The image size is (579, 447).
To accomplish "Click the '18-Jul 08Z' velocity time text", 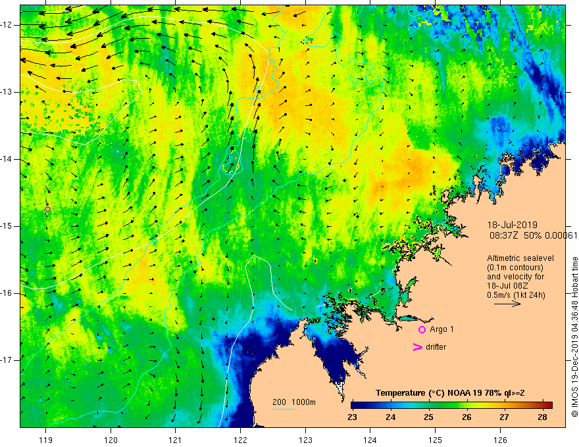I will pyautogui.click(x=507, y=286).
